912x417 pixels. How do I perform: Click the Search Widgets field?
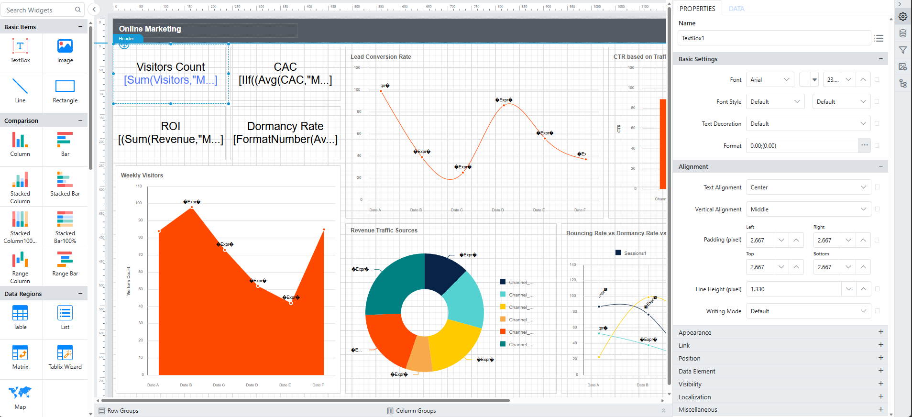point(43,10)
